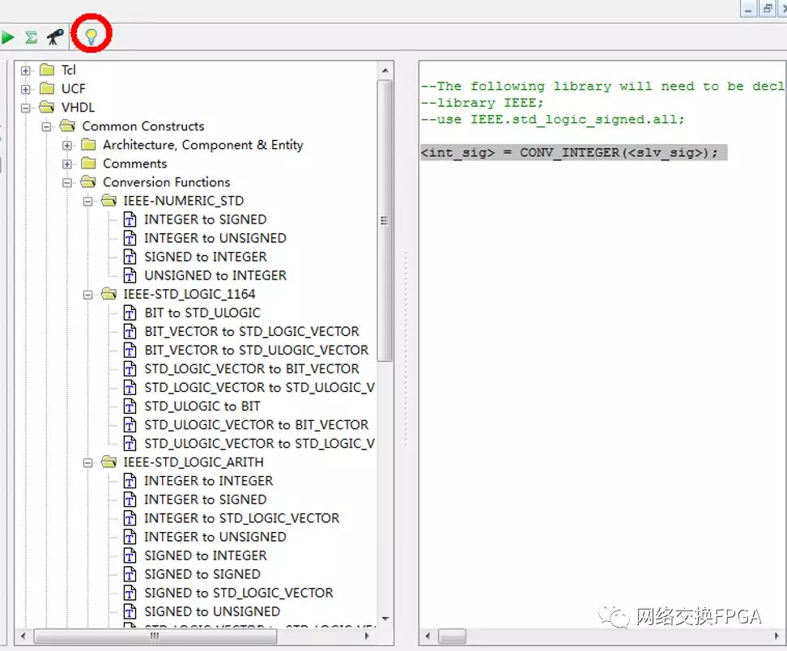The height and width of the screenshot is (651, 787).
Task: Click folder icon next to UCF
Action: tap(47, 89)
